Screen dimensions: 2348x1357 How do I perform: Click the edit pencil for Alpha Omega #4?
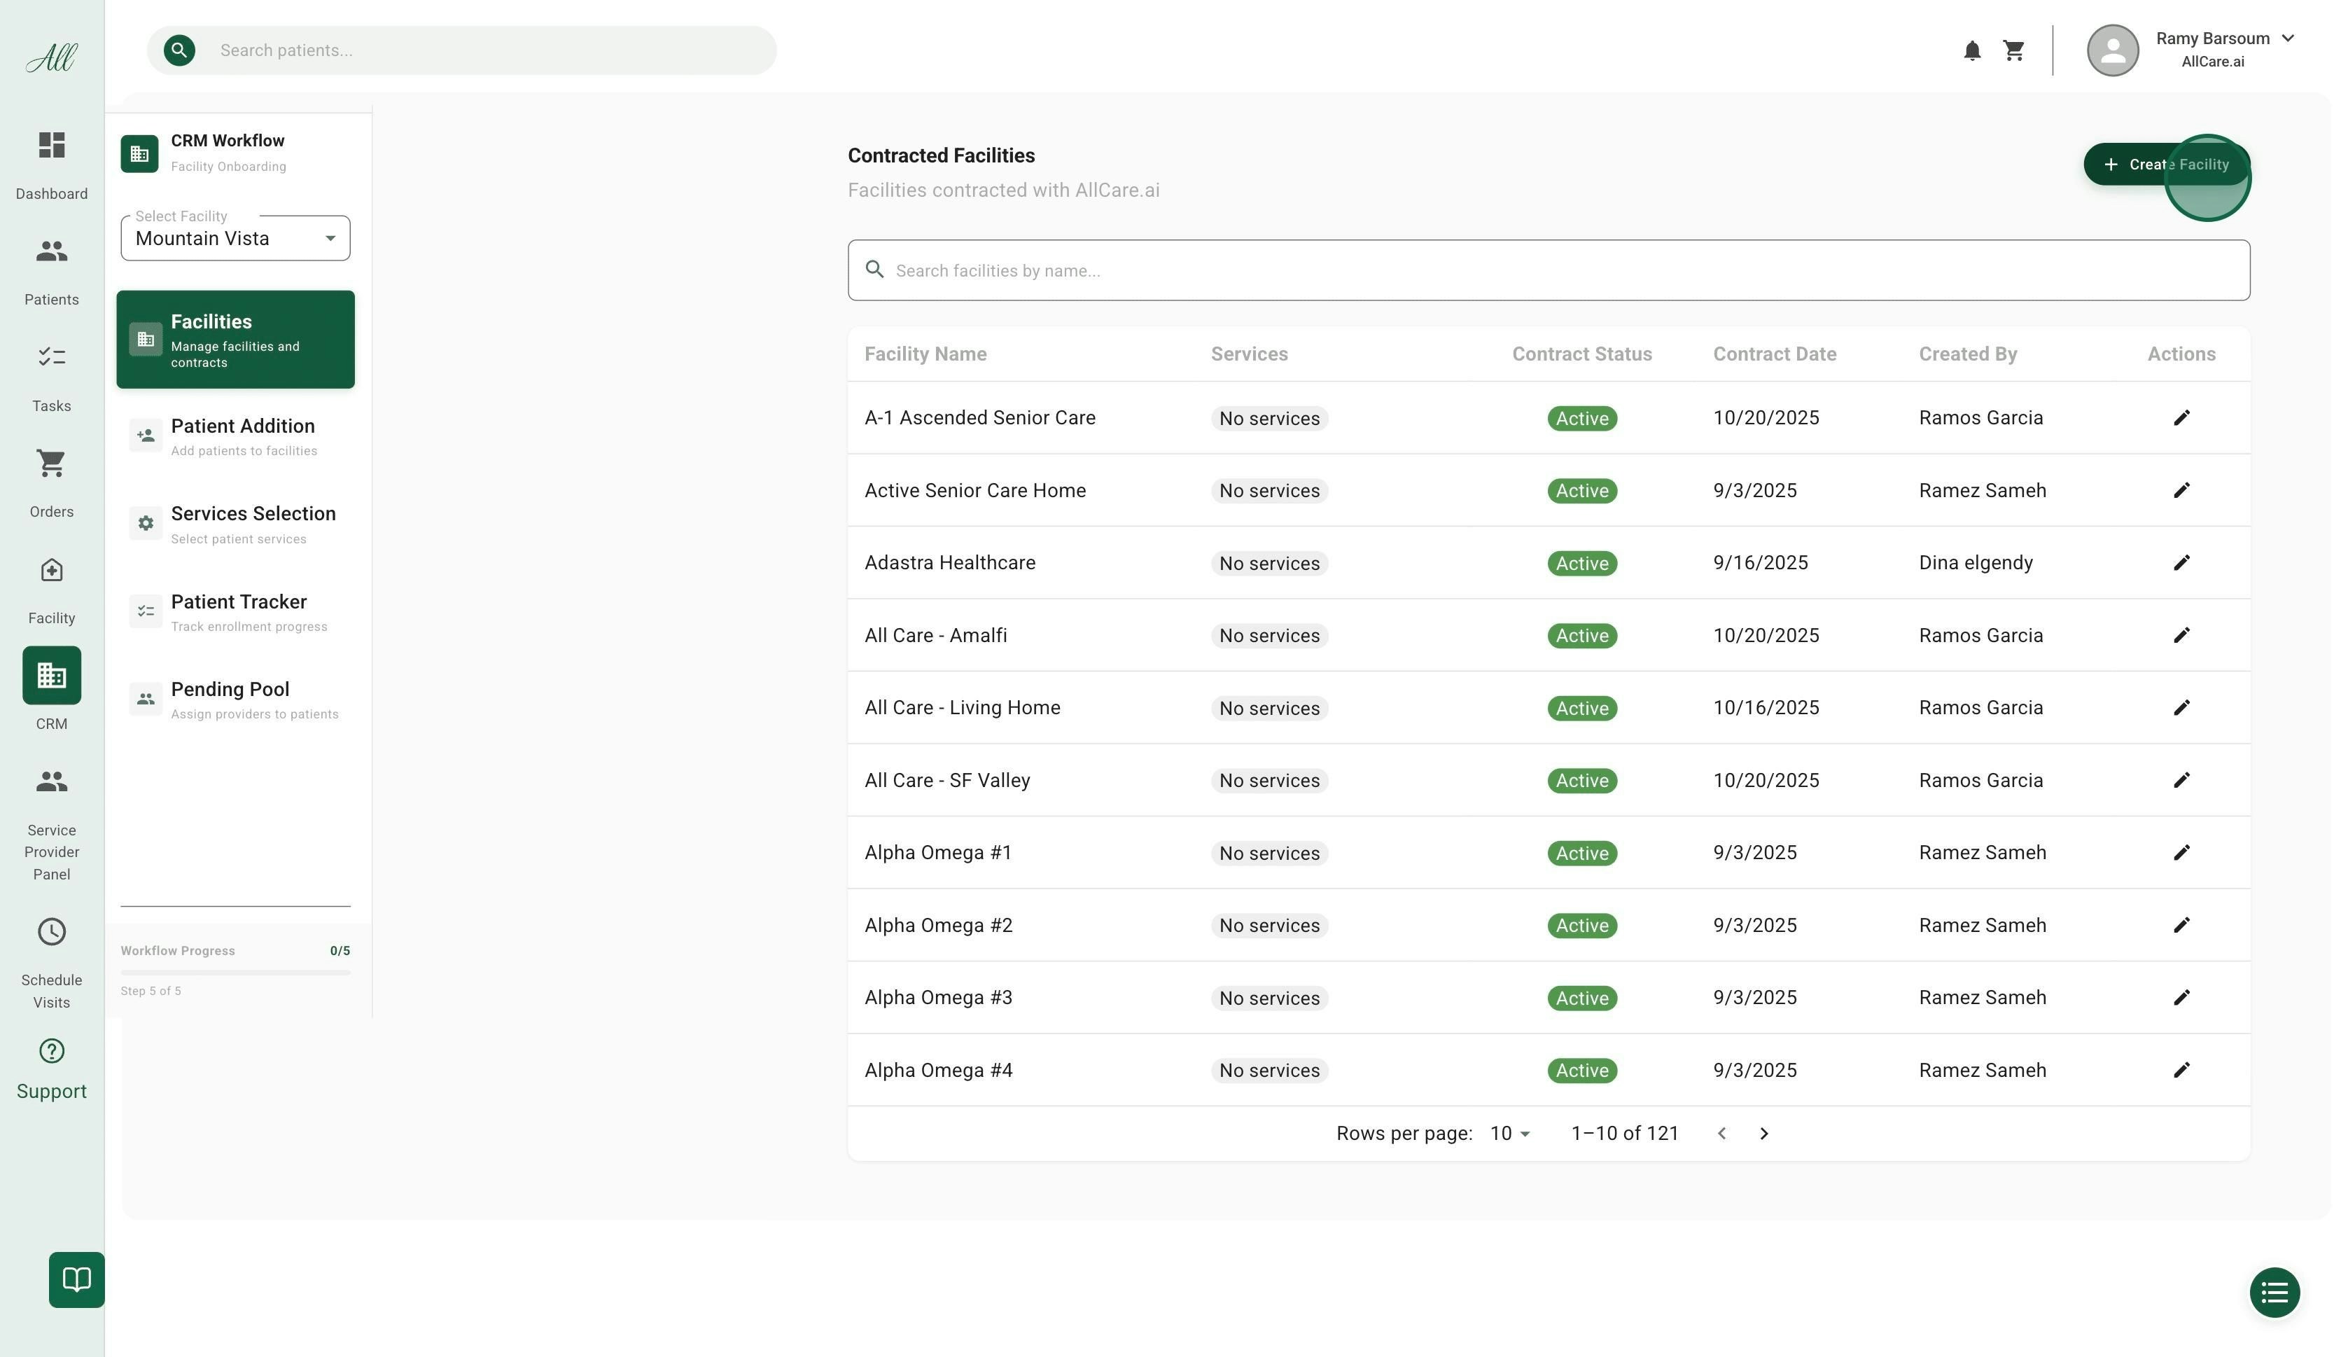(x=2181, y=1070)
